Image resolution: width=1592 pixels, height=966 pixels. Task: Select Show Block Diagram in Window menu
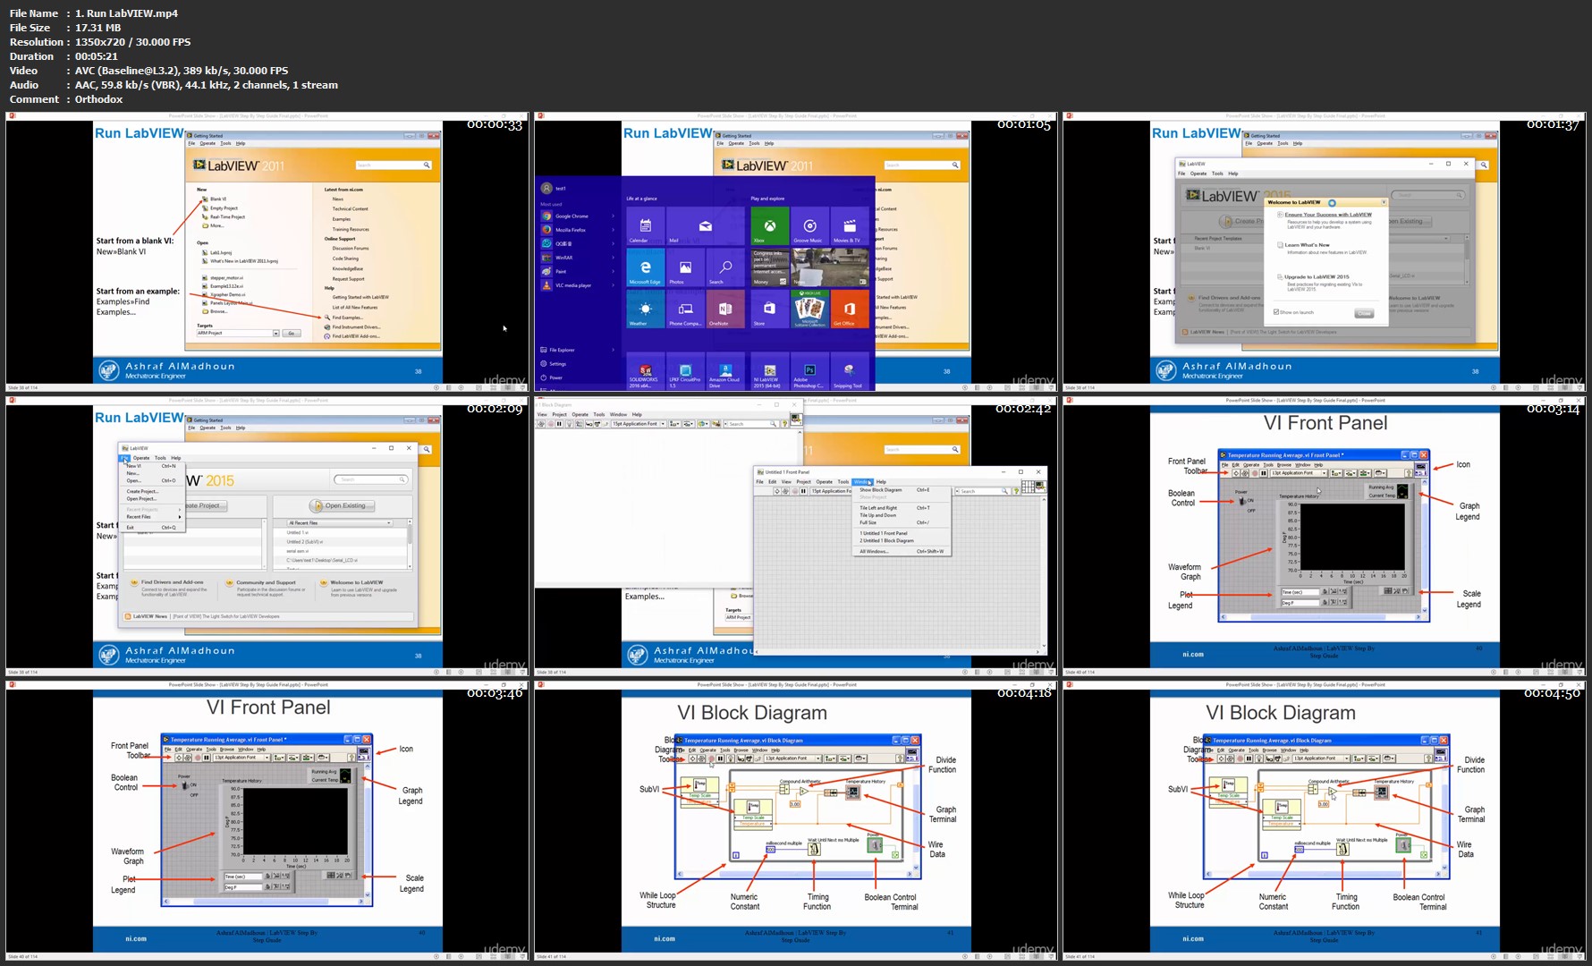coord(901,490)
